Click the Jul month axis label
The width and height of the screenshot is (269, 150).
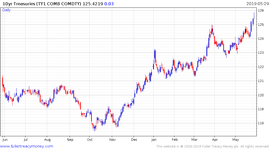pyautogui.click(x=26, y=140)
